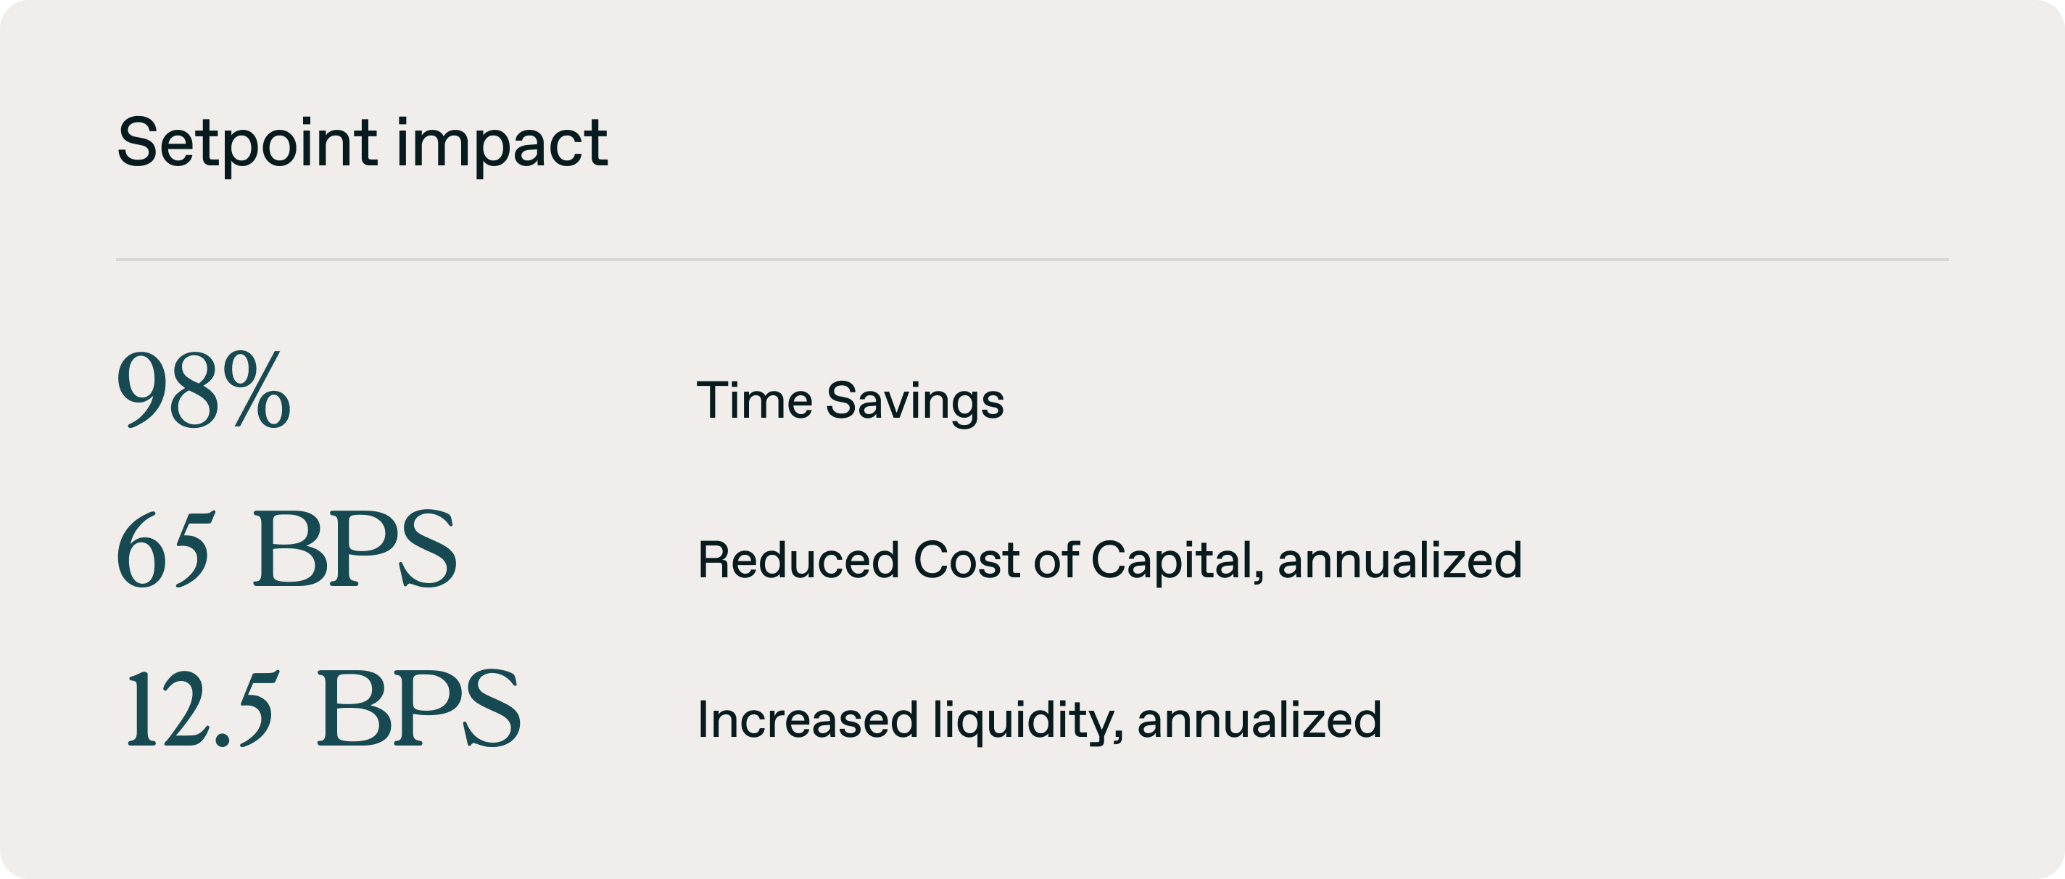
Task: Click the horizontal divider line below the heading
Action: [x=1032, y=259]
